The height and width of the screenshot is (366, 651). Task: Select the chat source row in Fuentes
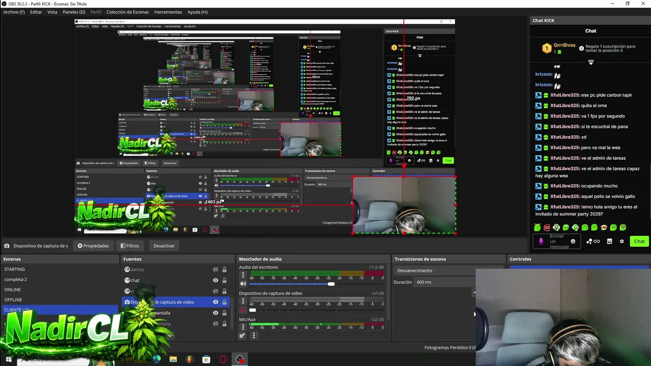coord(175,280)
